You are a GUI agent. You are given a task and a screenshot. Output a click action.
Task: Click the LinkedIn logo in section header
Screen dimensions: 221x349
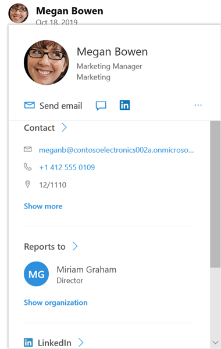28,343
